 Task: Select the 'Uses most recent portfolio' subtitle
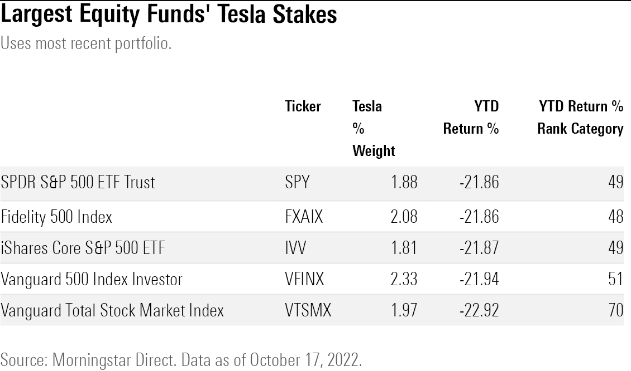[x=85, y=43]
